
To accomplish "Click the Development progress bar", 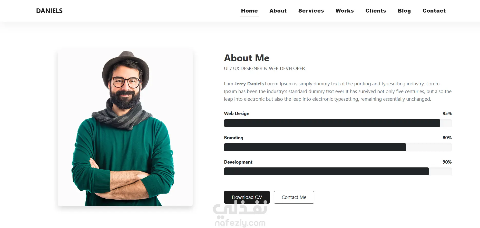I will (x=338, y=172).
